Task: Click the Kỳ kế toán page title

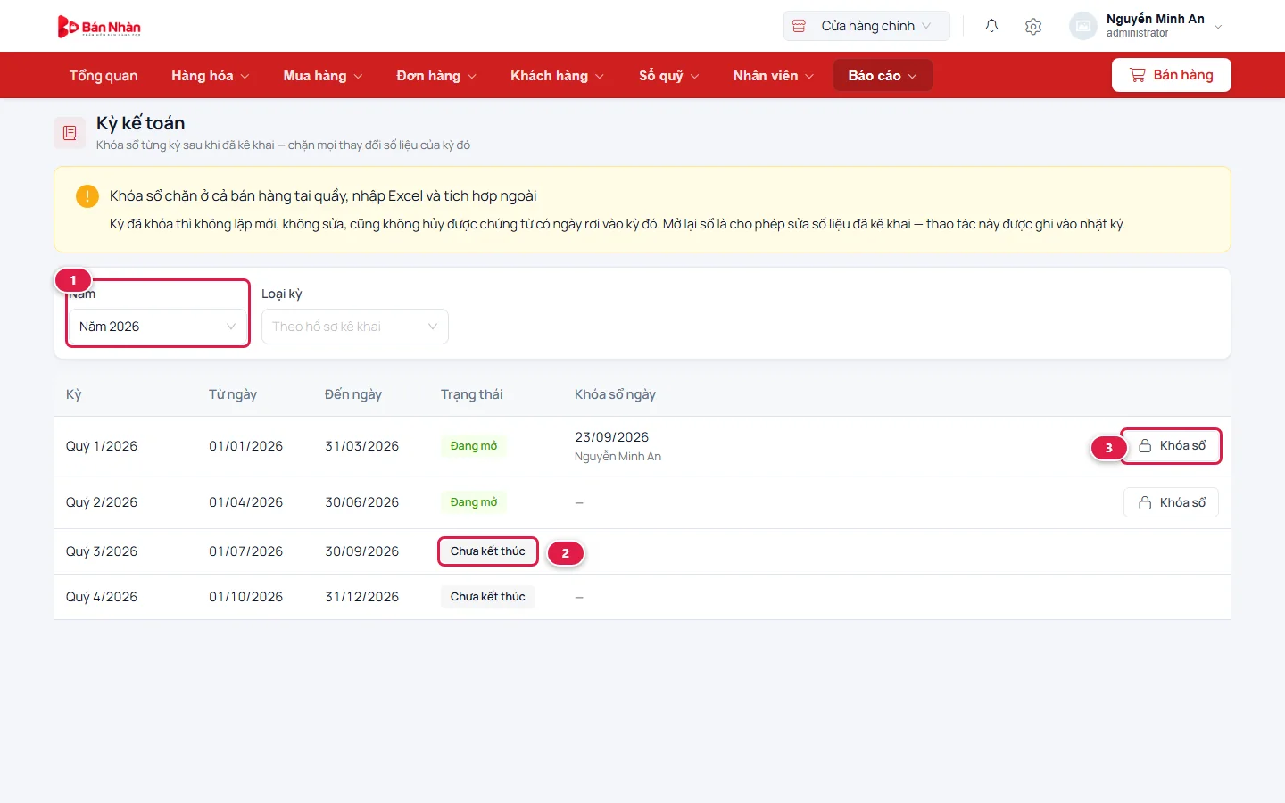Action: pyautogui.click(x=141, y=123)
